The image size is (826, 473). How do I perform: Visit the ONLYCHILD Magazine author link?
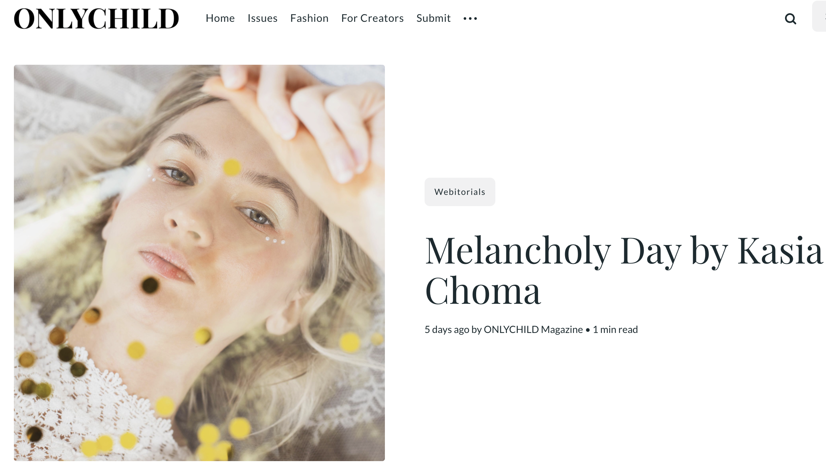pyautogui.click(x=533, y=330)
